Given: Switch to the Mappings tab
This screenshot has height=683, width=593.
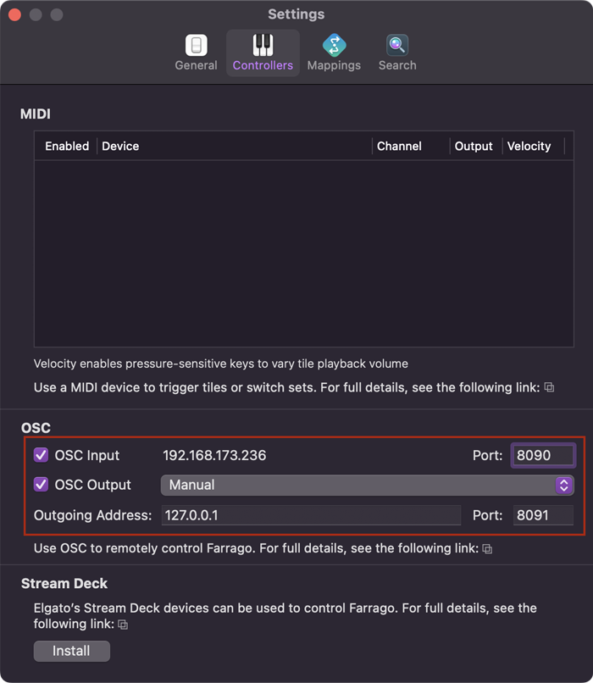Looking at the screenshot, I should pyautogui.click(x=334, y=53).
